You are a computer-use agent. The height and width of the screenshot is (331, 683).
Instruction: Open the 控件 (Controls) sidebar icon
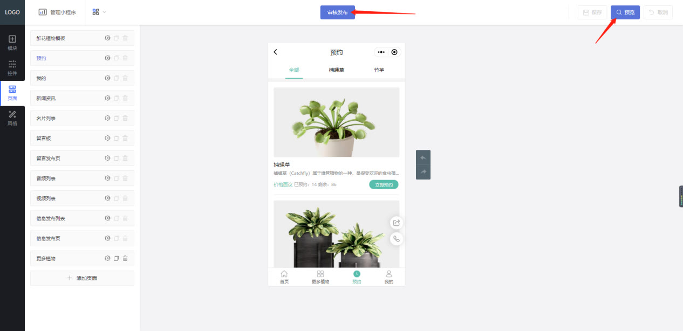12,67
